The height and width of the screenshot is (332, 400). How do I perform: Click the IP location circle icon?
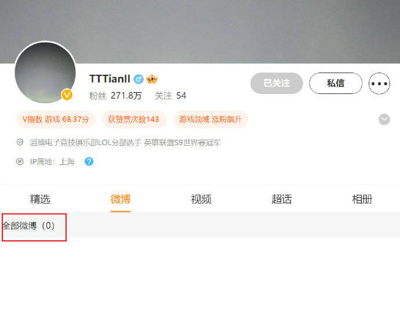tap(20, 162)
